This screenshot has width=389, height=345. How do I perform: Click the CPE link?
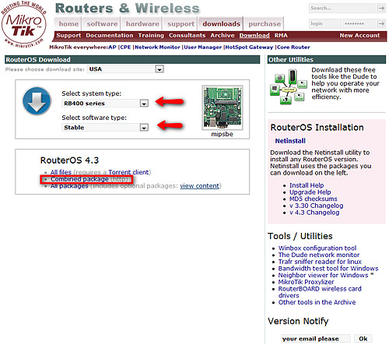click(125, 48)
